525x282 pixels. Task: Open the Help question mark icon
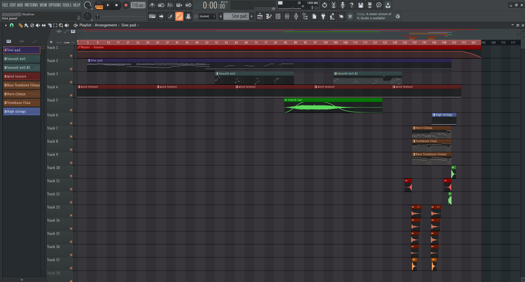(x=352, y=5)
